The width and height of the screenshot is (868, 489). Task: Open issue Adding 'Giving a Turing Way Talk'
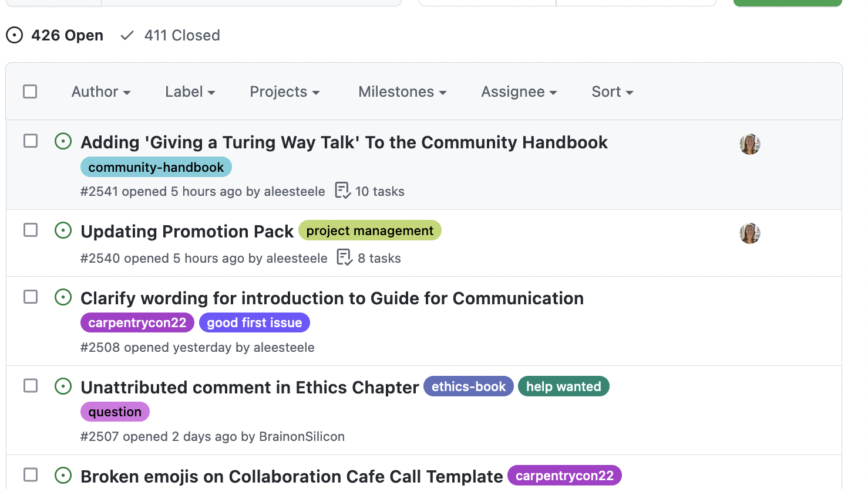tap(344, 142)
